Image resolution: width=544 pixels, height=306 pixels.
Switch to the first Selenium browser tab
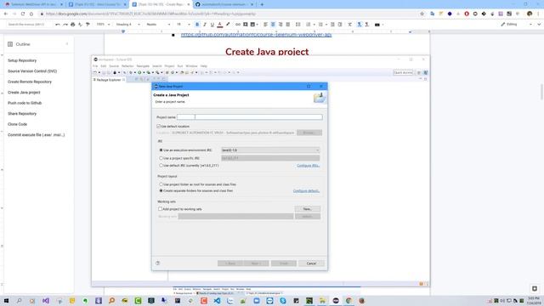point(34,4)
